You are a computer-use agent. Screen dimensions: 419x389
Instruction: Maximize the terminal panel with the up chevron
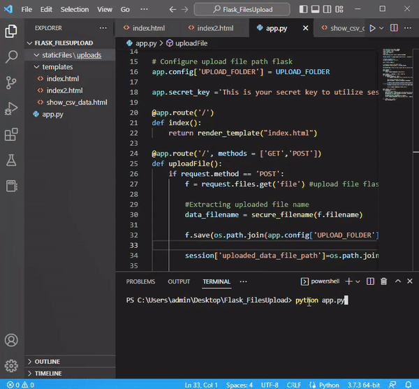pyautogui.click(x=398, y=281)
